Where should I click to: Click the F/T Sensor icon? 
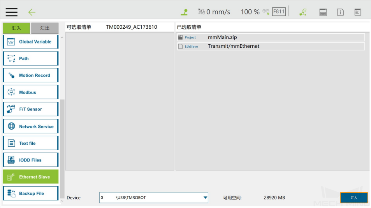pyautogui.click(x=11, y=109)
